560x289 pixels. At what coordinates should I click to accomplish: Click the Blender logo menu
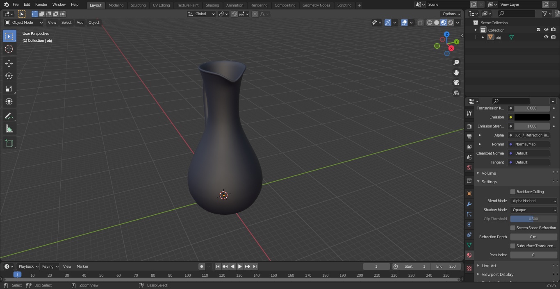[6, 5]
